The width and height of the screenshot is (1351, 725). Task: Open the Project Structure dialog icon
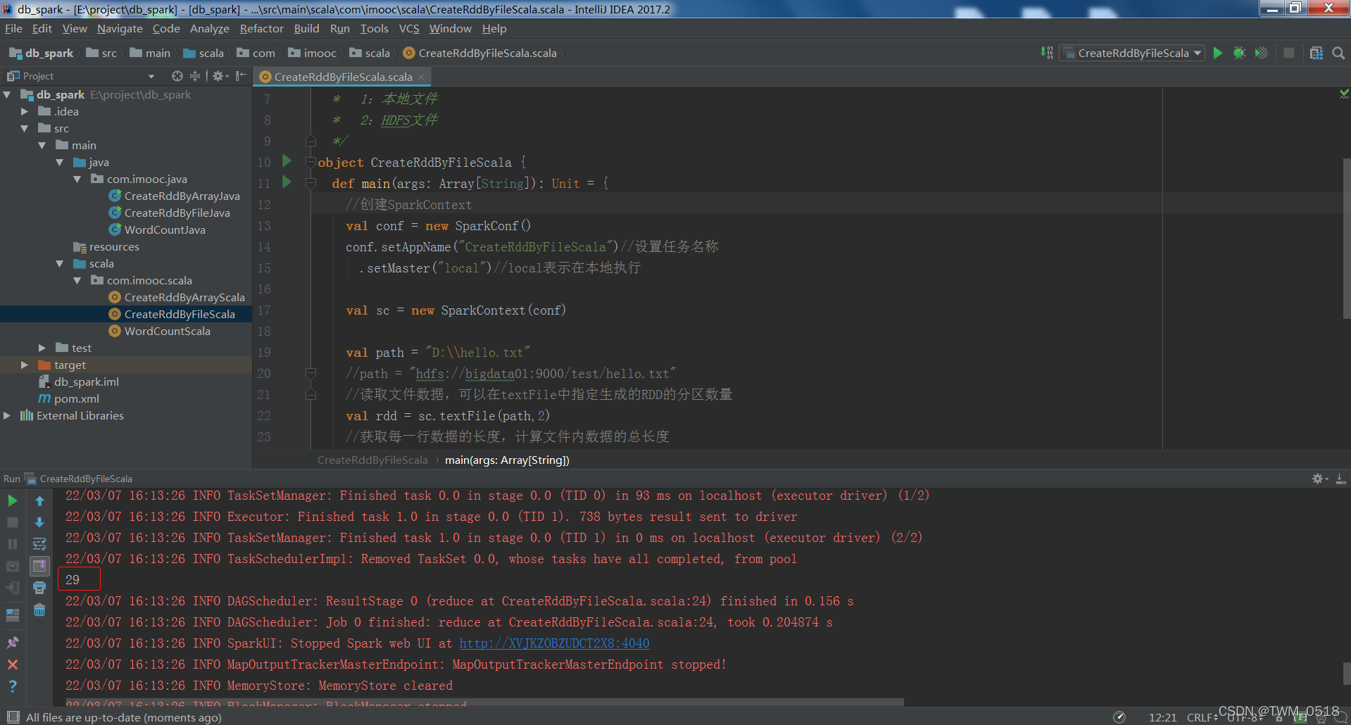tap(1316, 53)
